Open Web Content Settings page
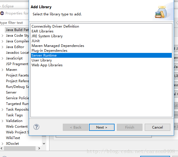 click(17, 127)
